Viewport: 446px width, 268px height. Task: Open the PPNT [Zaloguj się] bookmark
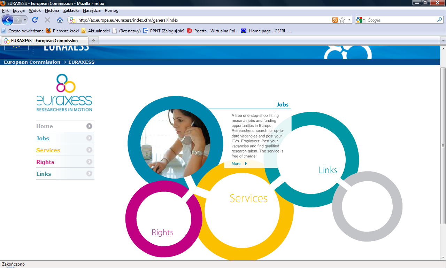(x=164, y=31)
